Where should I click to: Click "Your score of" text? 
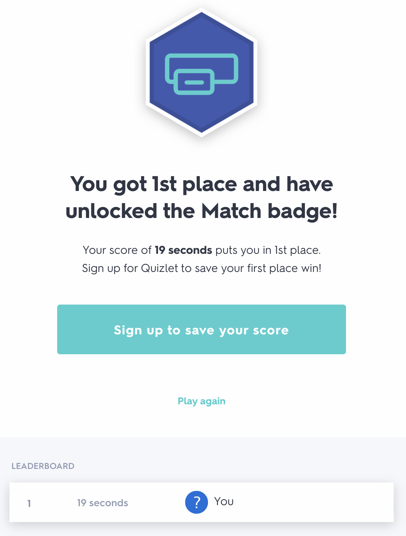[x=117, y=250]
